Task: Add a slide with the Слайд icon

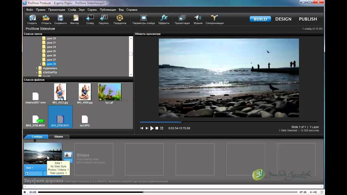Action: tap(90, 19)
